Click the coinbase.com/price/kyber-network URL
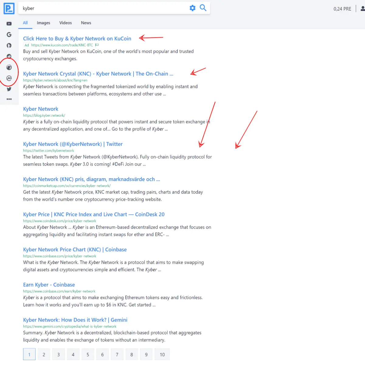The width and height of the screenshot is (365, 365). [60, 256]
